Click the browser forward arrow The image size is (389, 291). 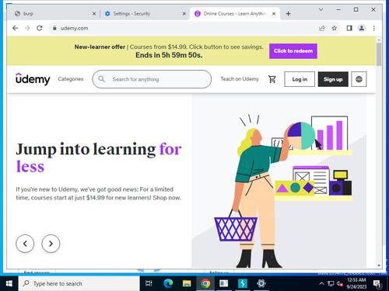point(27,28)
